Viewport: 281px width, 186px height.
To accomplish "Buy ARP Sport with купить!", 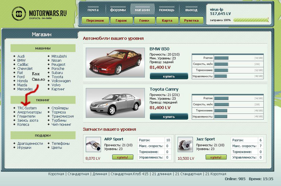I will (x=123, y=157).
